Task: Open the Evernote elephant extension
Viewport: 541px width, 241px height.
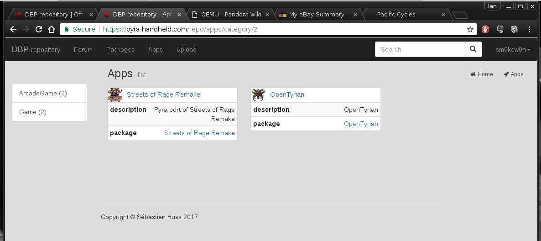Action: point(500,29)
